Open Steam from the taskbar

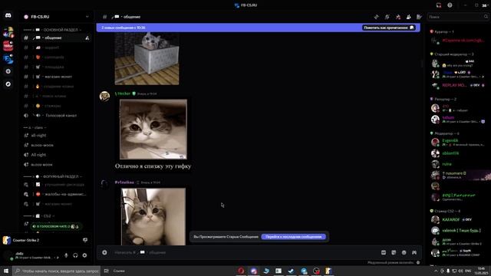coord(291,271)
